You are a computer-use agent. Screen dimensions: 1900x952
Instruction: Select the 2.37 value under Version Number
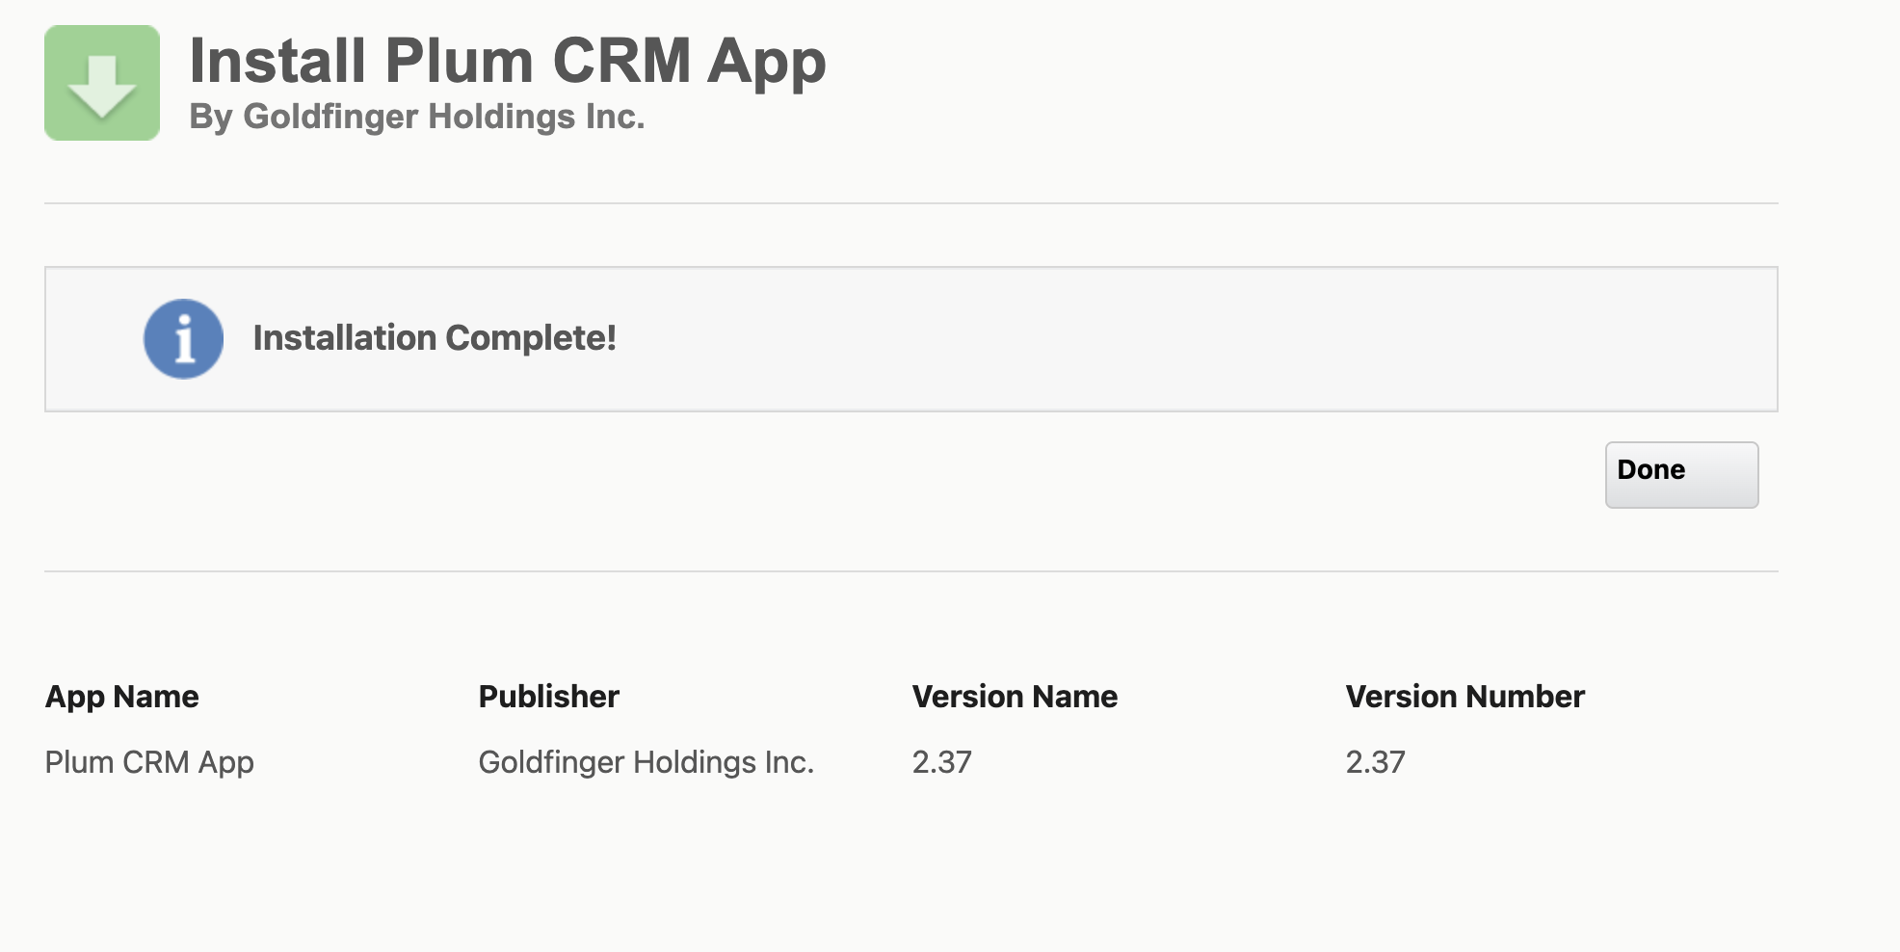pyautogui.click(x=1376, y=762)
